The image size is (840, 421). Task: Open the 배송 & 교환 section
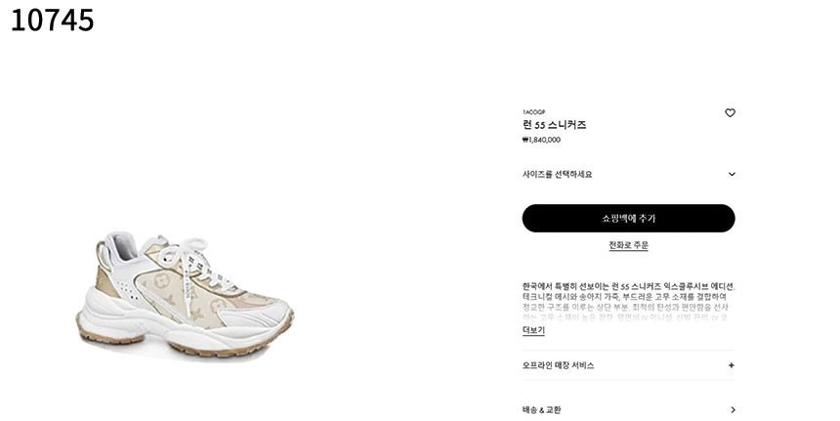(x=628, y=409)
